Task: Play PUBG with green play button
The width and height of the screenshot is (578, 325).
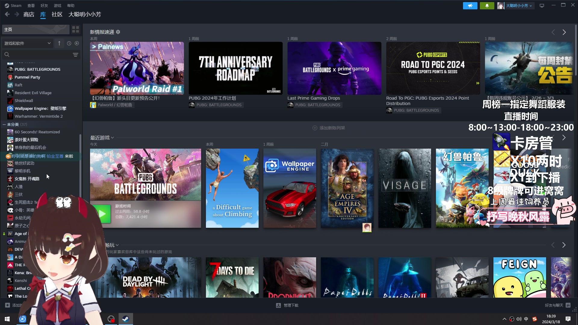Action: click(x=102, y=214)
